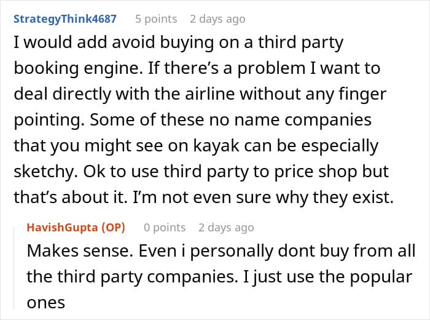Click the "0 points" score label
430x320 pixels.
pyautogui.click(x=165, y=228)
